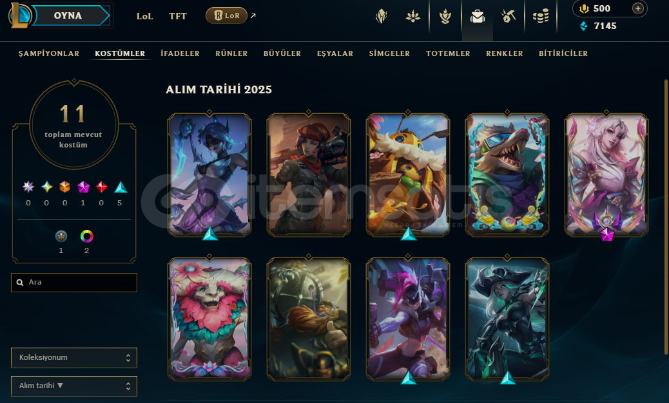Click the plus icon to buy RP
669x403 pixels.
point(637,8)
